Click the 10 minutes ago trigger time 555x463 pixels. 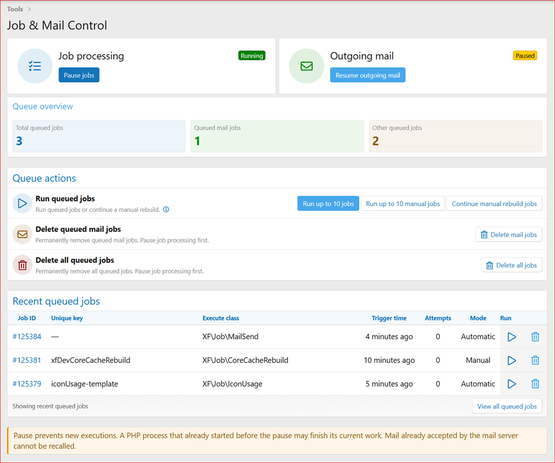(389, 360)
